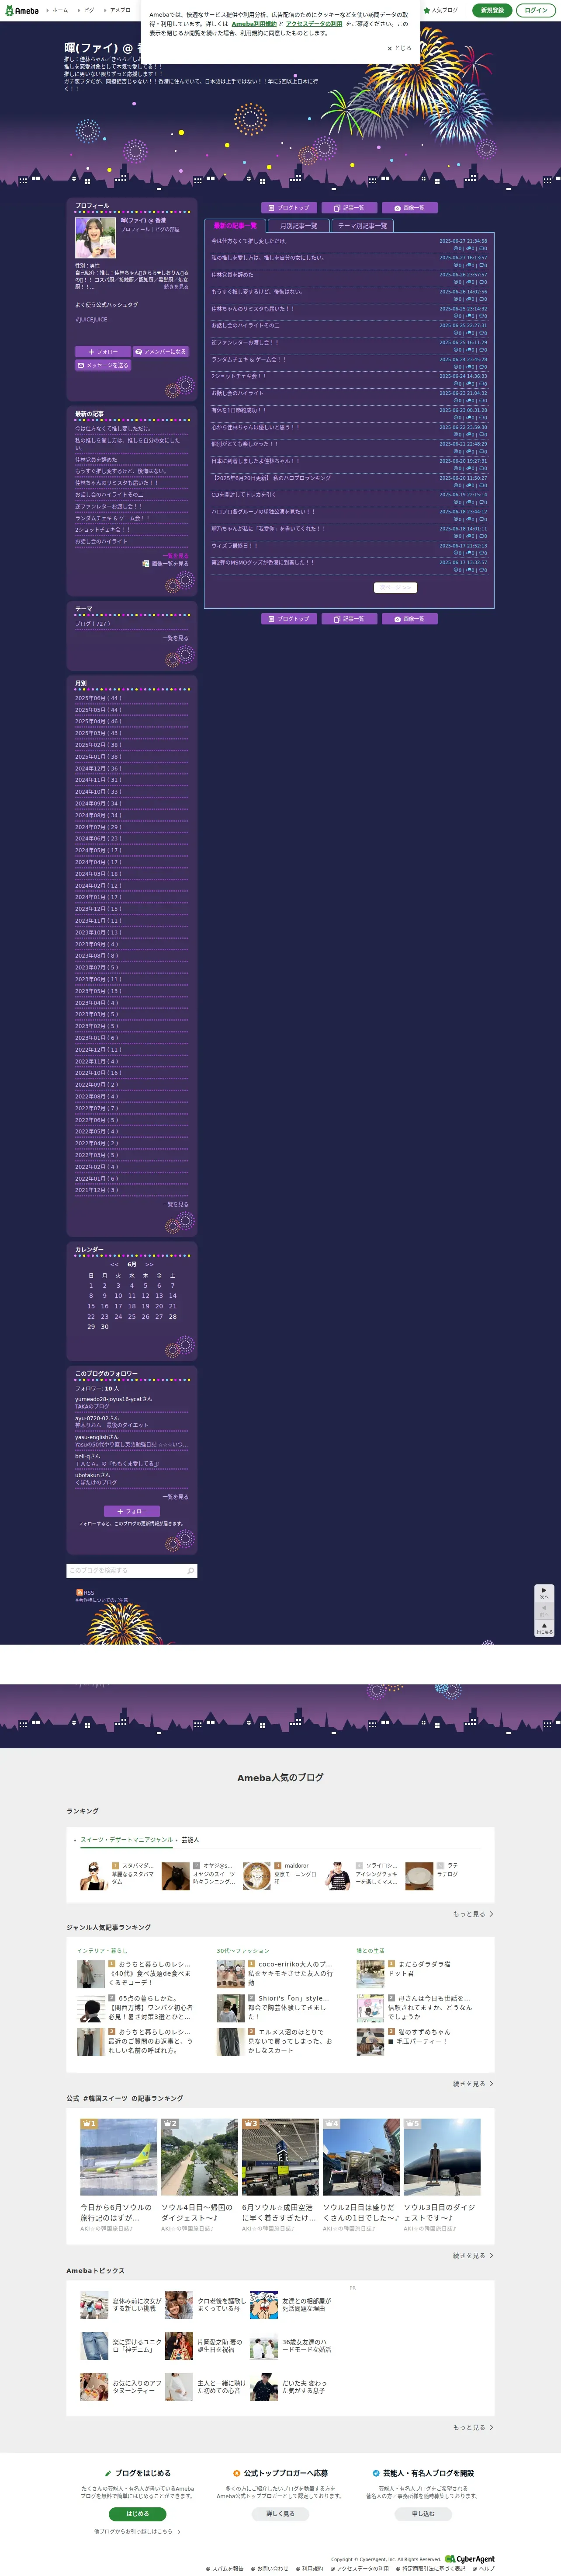Select the 芸能人 ranking tab
Image resolution: width=561 pixels, height=2576 pixels.
[x=190, y=1839]
